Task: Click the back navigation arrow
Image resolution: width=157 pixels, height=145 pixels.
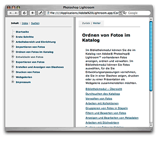Action: (x=10, y=13)
